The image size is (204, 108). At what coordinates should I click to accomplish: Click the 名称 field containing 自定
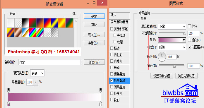[49, 62]
